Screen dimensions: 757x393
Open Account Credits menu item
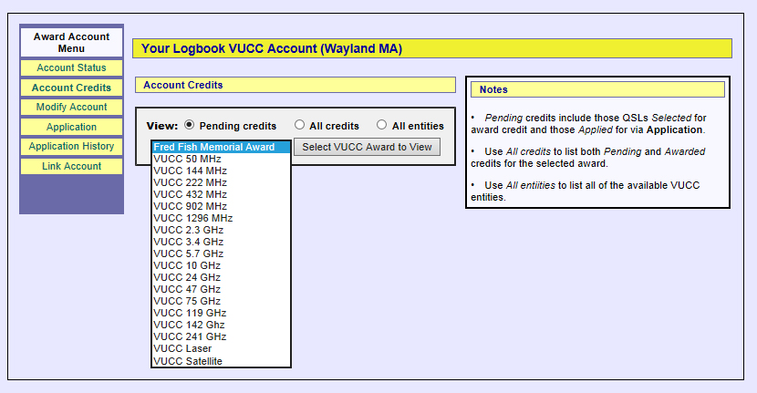point(71,88)
